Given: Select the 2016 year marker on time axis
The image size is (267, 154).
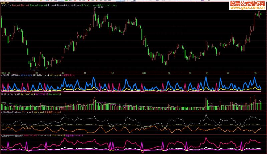Looking at the screenshot, I should pos(144,73).
